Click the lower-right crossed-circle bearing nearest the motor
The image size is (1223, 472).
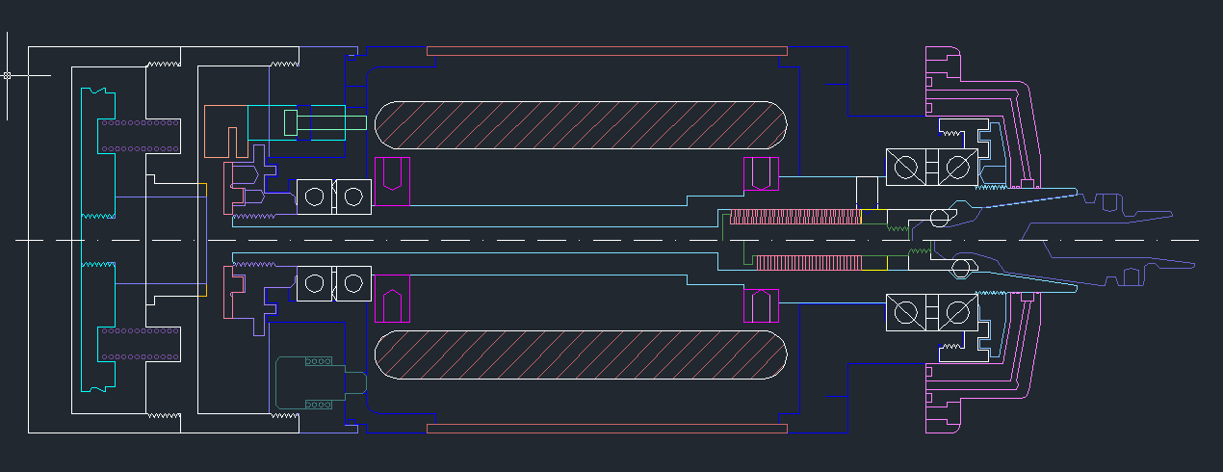click(x=905, y=312)
